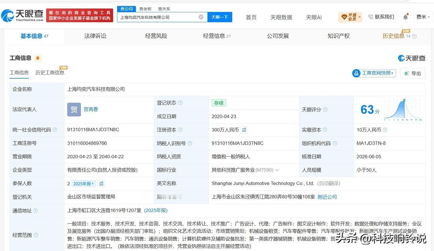Click approval date 2026-06-05

coord(369,156)
